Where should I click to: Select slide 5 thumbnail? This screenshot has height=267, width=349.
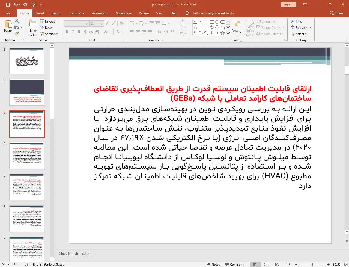tap(27, 187)
